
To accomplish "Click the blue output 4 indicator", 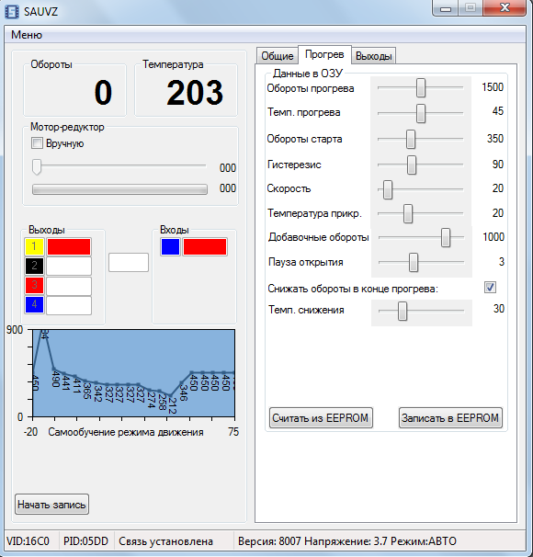I will [x=34, y=304].
